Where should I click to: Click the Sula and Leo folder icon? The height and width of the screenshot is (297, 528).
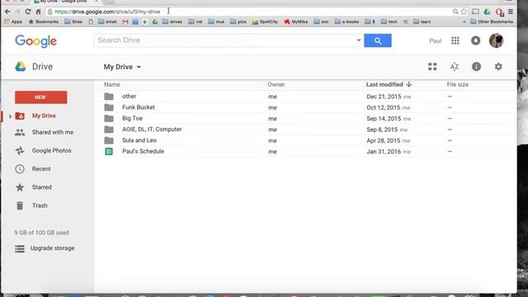pos(109,140)
